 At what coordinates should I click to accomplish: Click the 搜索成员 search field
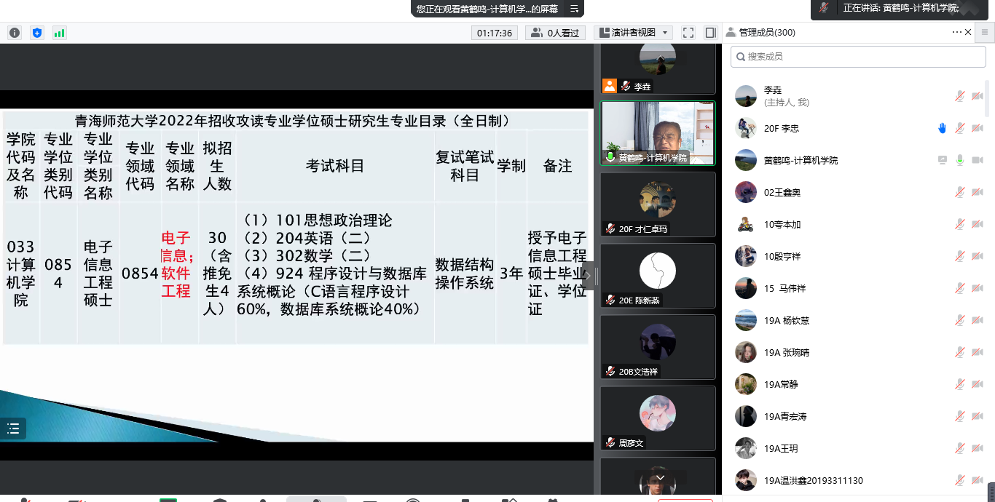pos(860,56)
